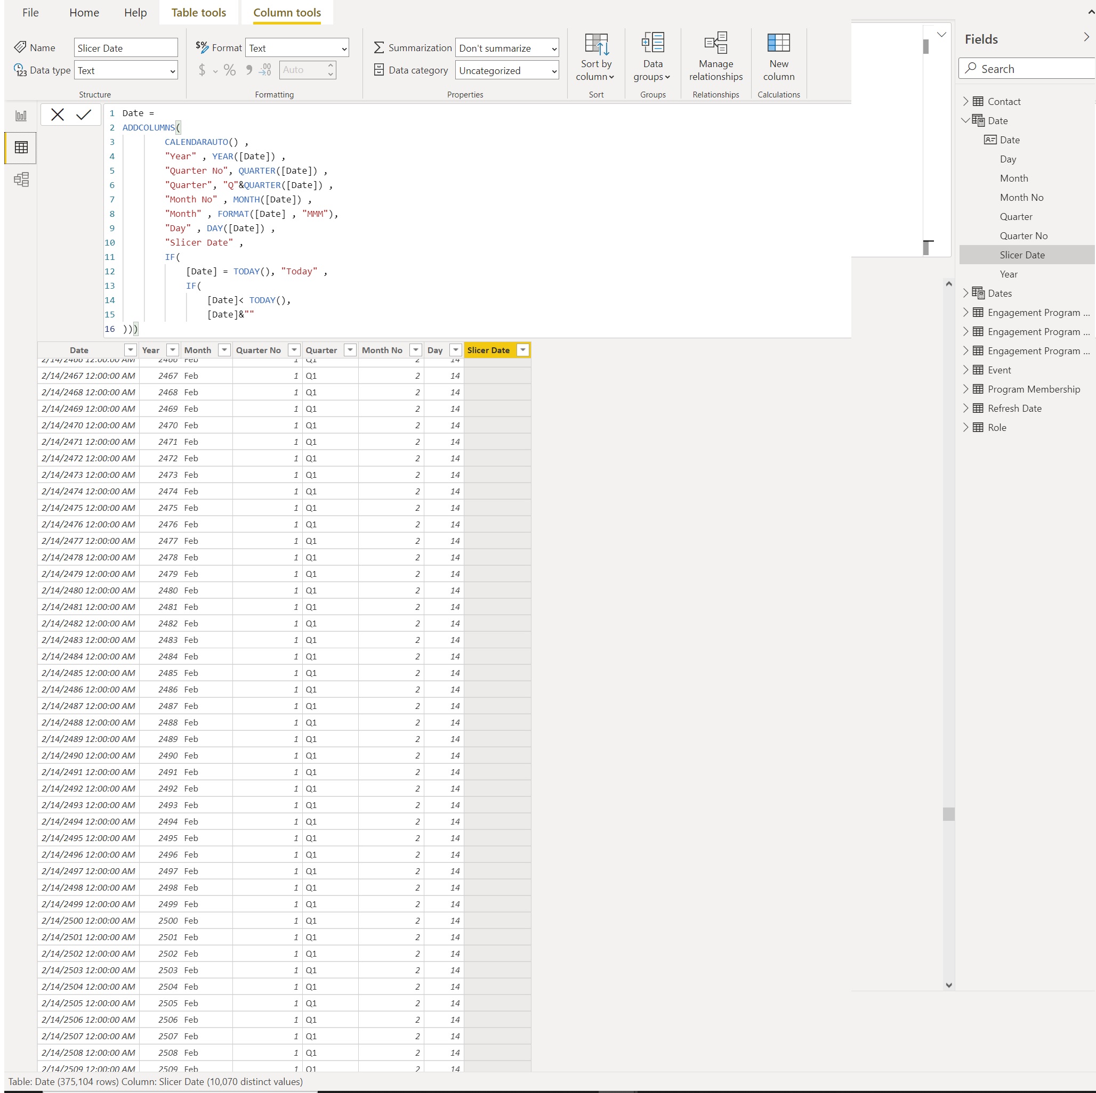Image resolution: width=1096 pixels, height=1093 pixels.
Task: Open the Summarization dropdown
Action: tap(506, 47)
